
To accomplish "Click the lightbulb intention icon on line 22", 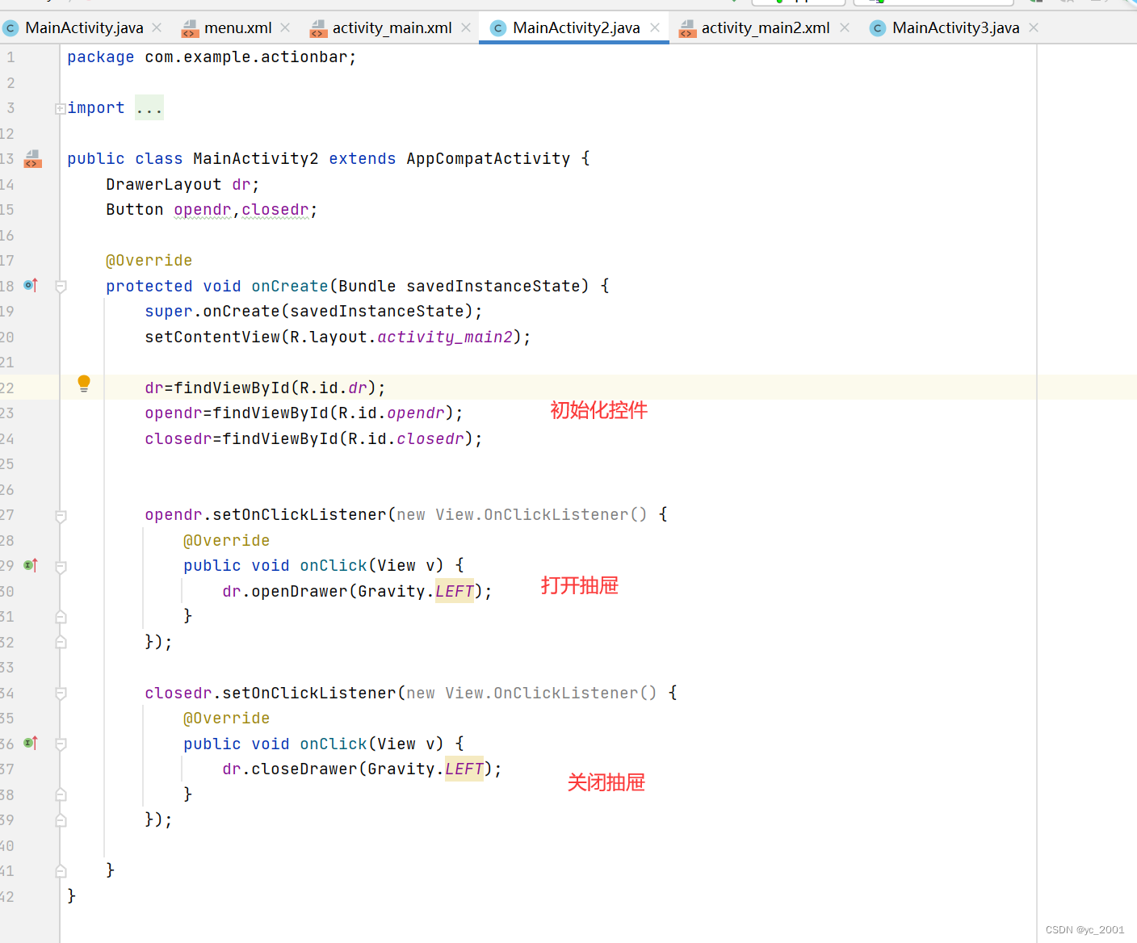I will point(83,383).
